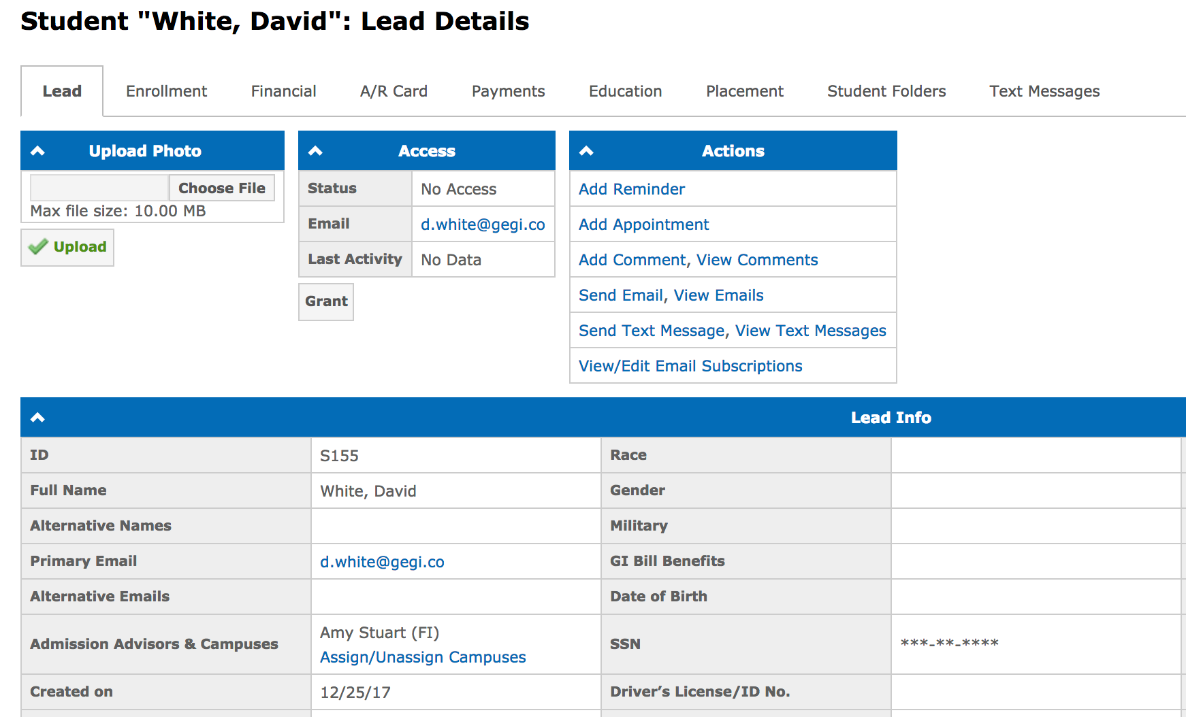Click the GI Bill Benefits label
This screenshot has width=1186, height=717.
point(667,561)
